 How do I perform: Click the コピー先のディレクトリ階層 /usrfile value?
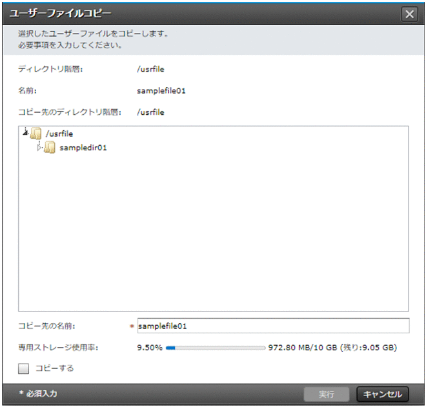[150, 112]
